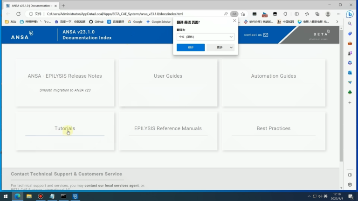
Task: Click the sidebar customize settings gear
Action: 350,185
